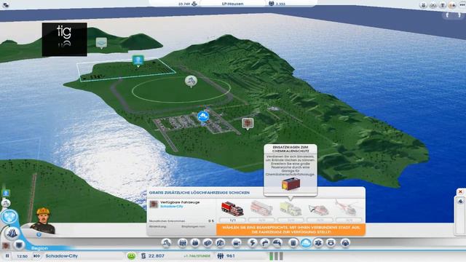Rotate camera with right arrow control
The image size is (466, 262).
[459, 15]
